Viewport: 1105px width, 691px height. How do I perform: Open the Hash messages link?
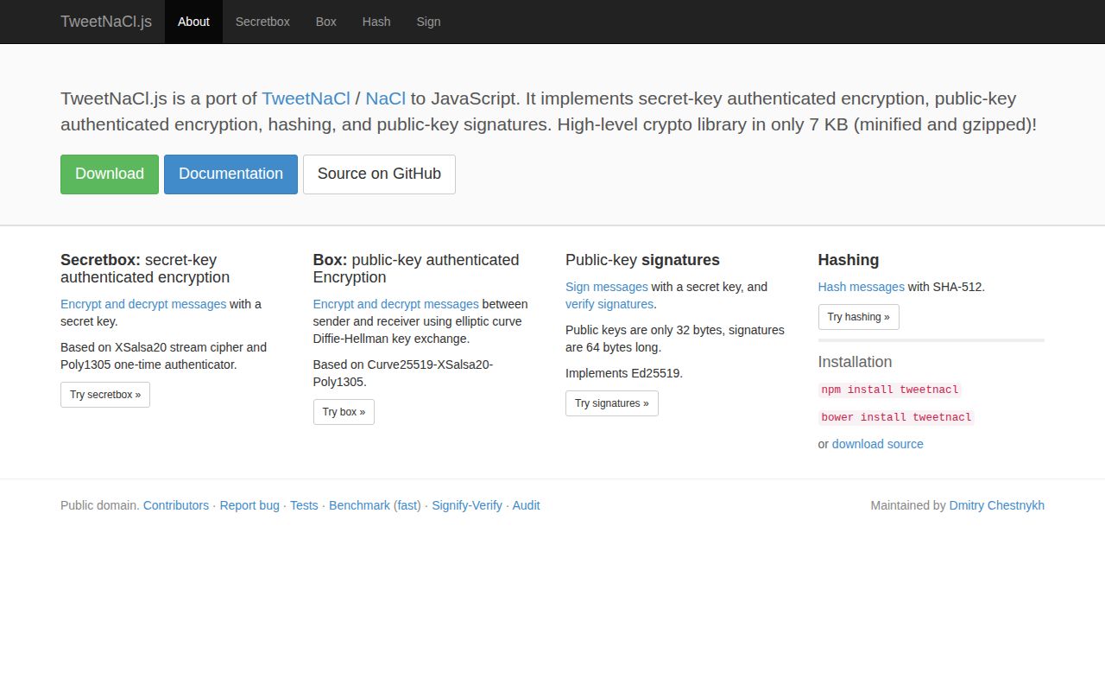861,287
